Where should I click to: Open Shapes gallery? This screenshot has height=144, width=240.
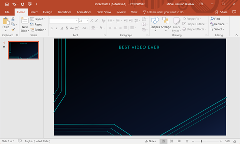(155, 24)
